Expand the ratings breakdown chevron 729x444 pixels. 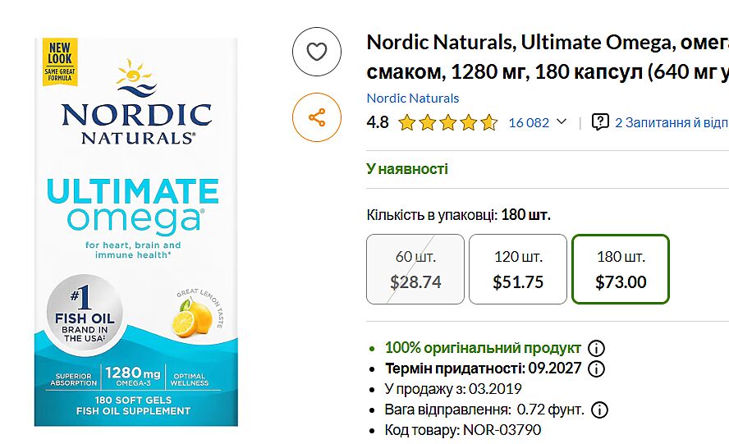(562, 122)
